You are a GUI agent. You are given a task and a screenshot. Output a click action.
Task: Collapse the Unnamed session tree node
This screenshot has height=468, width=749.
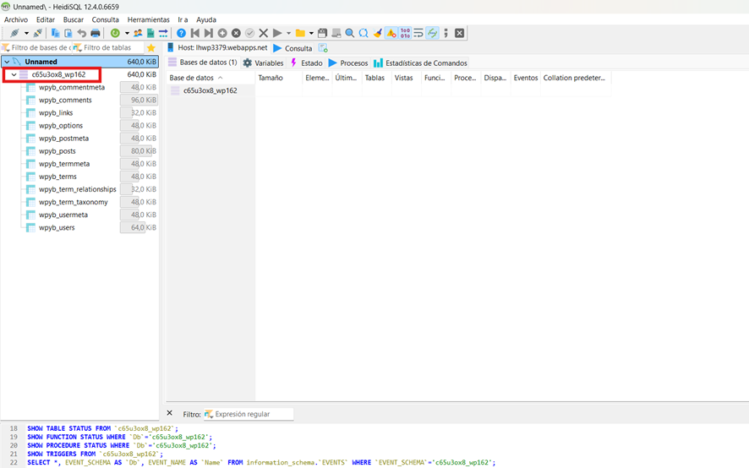[x=7, y=62]
